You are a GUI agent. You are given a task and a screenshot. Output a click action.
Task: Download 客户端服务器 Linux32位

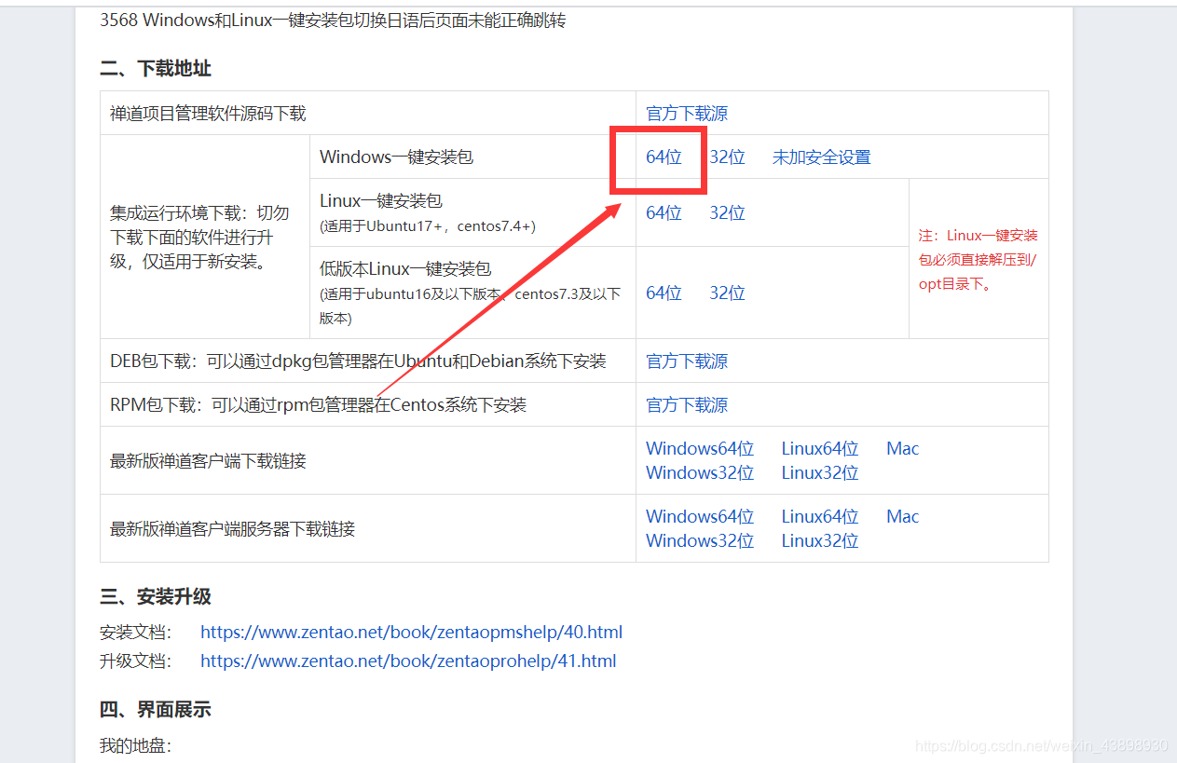820,541
